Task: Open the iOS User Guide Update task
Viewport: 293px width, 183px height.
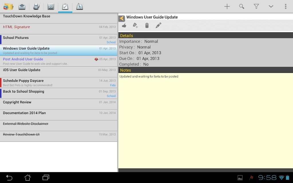Action: click(x=59, y=72)
